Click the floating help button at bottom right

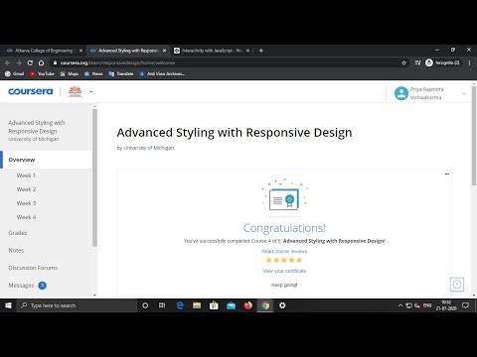[457, 285]
